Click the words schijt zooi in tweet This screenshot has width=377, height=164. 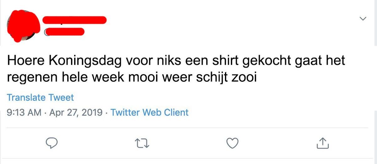pos(226,77)
